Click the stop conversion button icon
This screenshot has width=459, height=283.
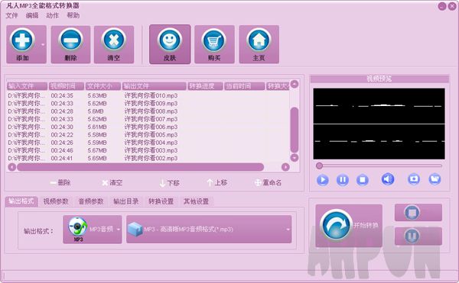tap(412, 212)
